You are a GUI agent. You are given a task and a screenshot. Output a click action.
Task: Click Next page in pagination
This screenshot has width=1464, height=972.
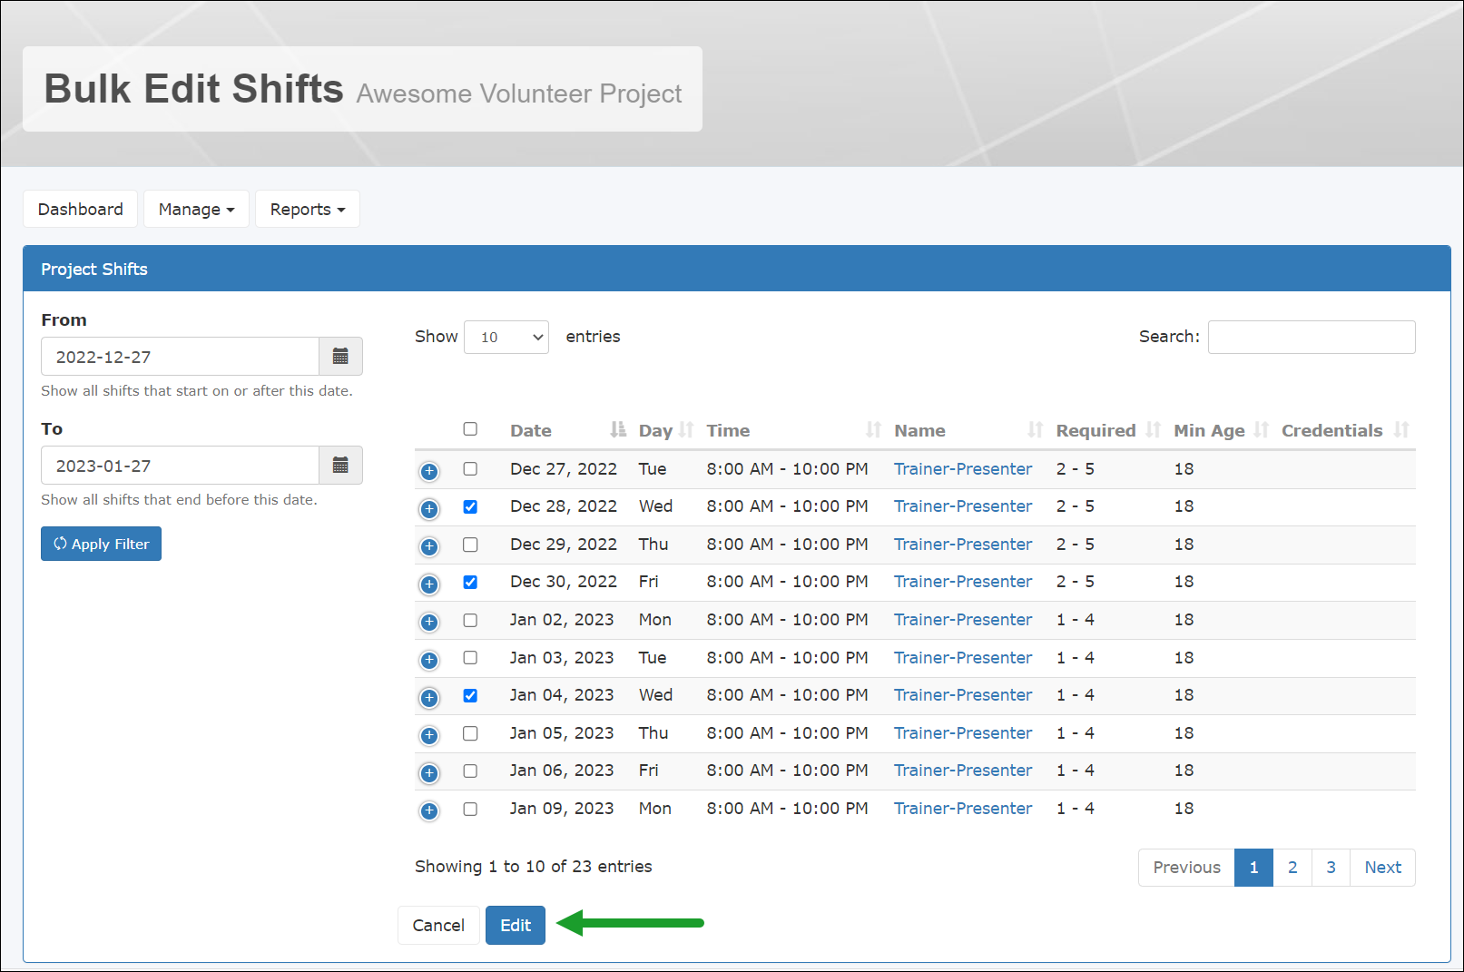click(1382, 868)
